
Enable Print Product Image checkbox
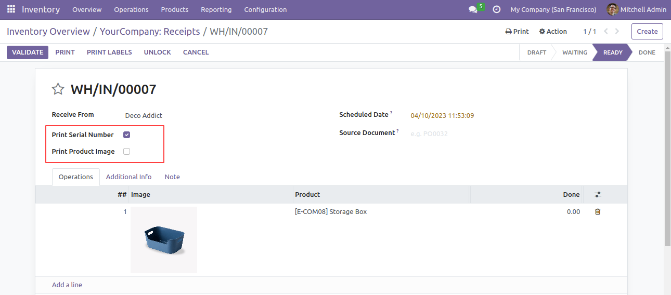126,152
